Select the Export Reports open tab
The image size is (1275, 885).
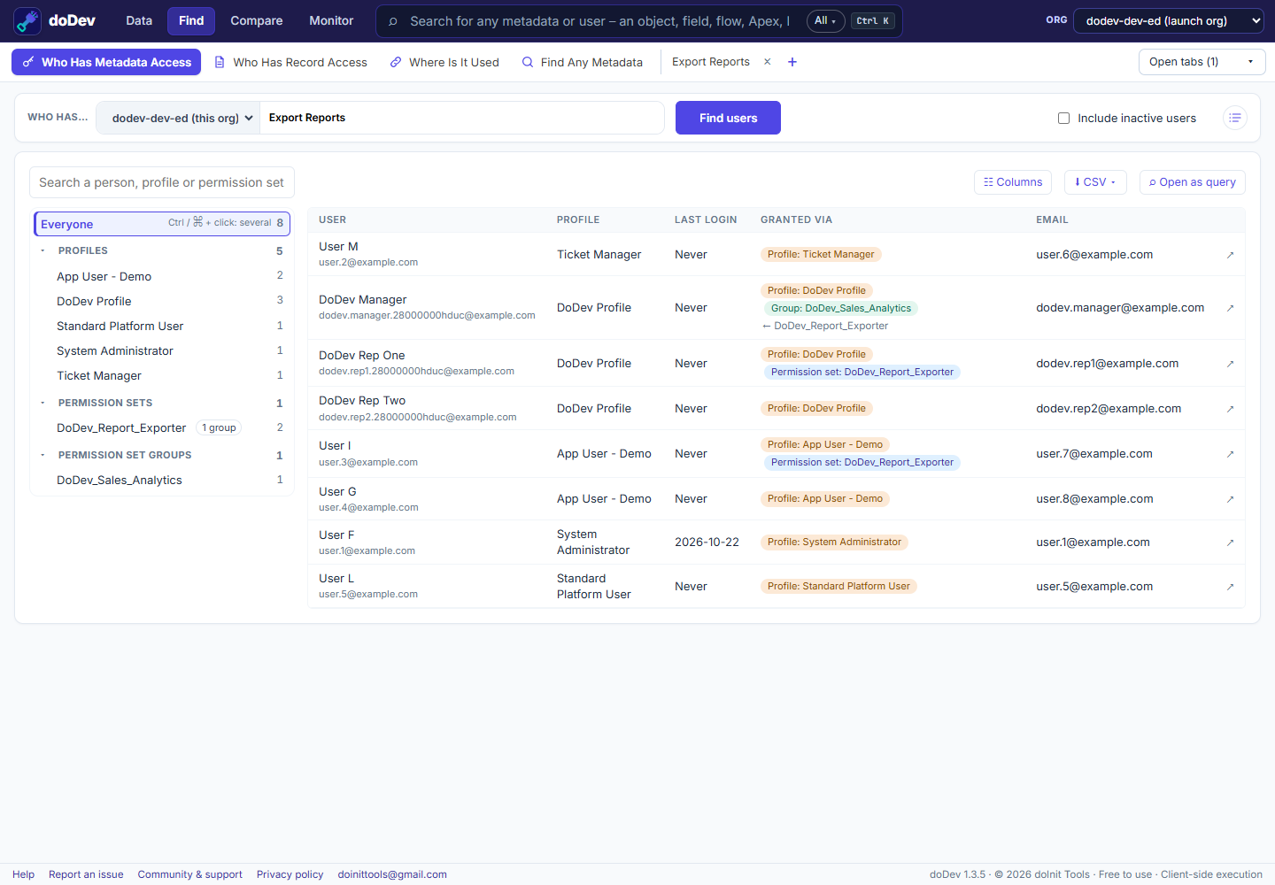pyautogui.click(x=711, y=62)
